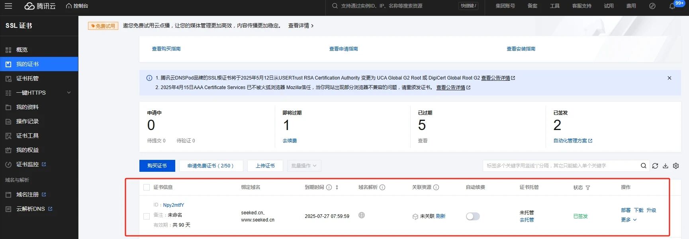Select 我的证书 in the sidebar
This screenshot has width=689, height=239.
pos(39,64)
